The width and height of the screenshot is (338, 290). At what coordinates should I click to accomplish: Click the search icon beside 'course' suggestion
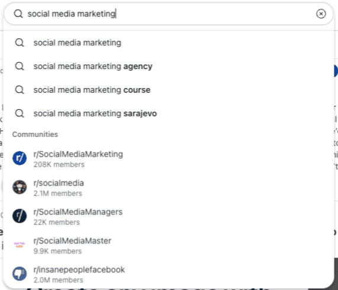[x=20, y=90]
